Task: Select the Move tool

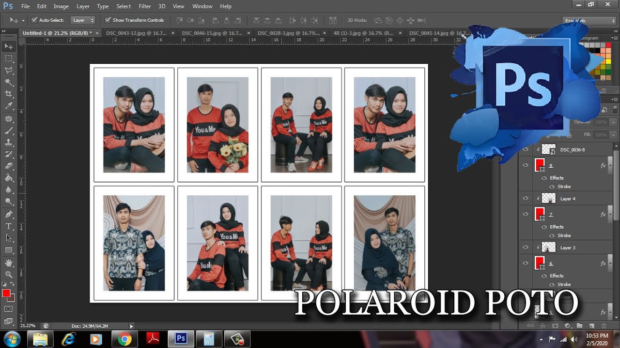Action: [9, 46]
